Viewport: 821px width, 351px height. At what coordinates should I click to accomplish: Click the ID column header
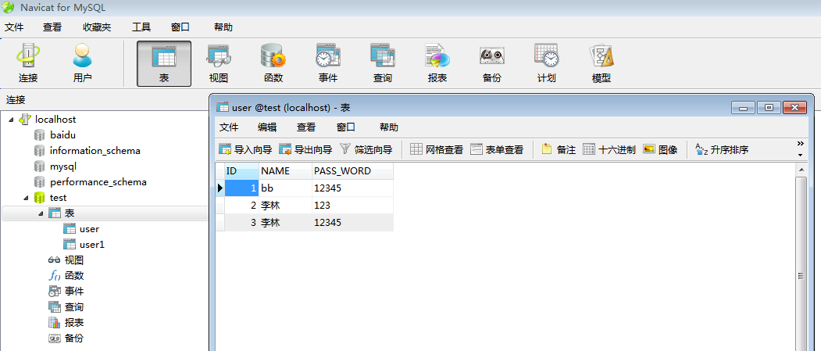coord(241,170)
